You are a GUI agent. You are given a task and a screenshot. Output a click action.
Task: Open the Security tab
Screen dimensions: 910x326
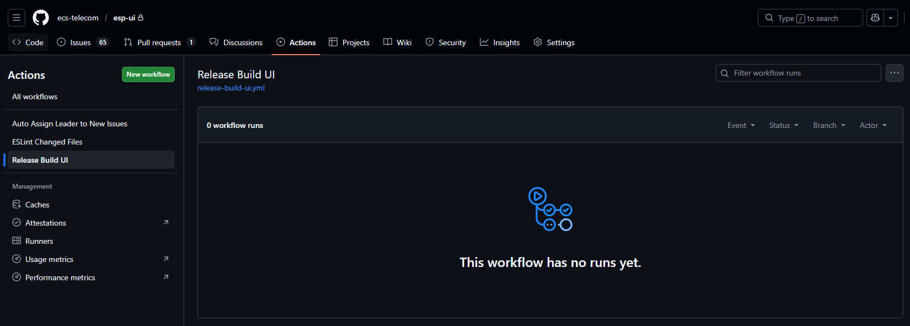(446, 42)
